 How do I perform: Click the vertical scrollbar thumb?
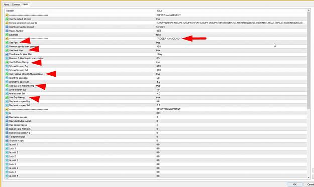308,61
